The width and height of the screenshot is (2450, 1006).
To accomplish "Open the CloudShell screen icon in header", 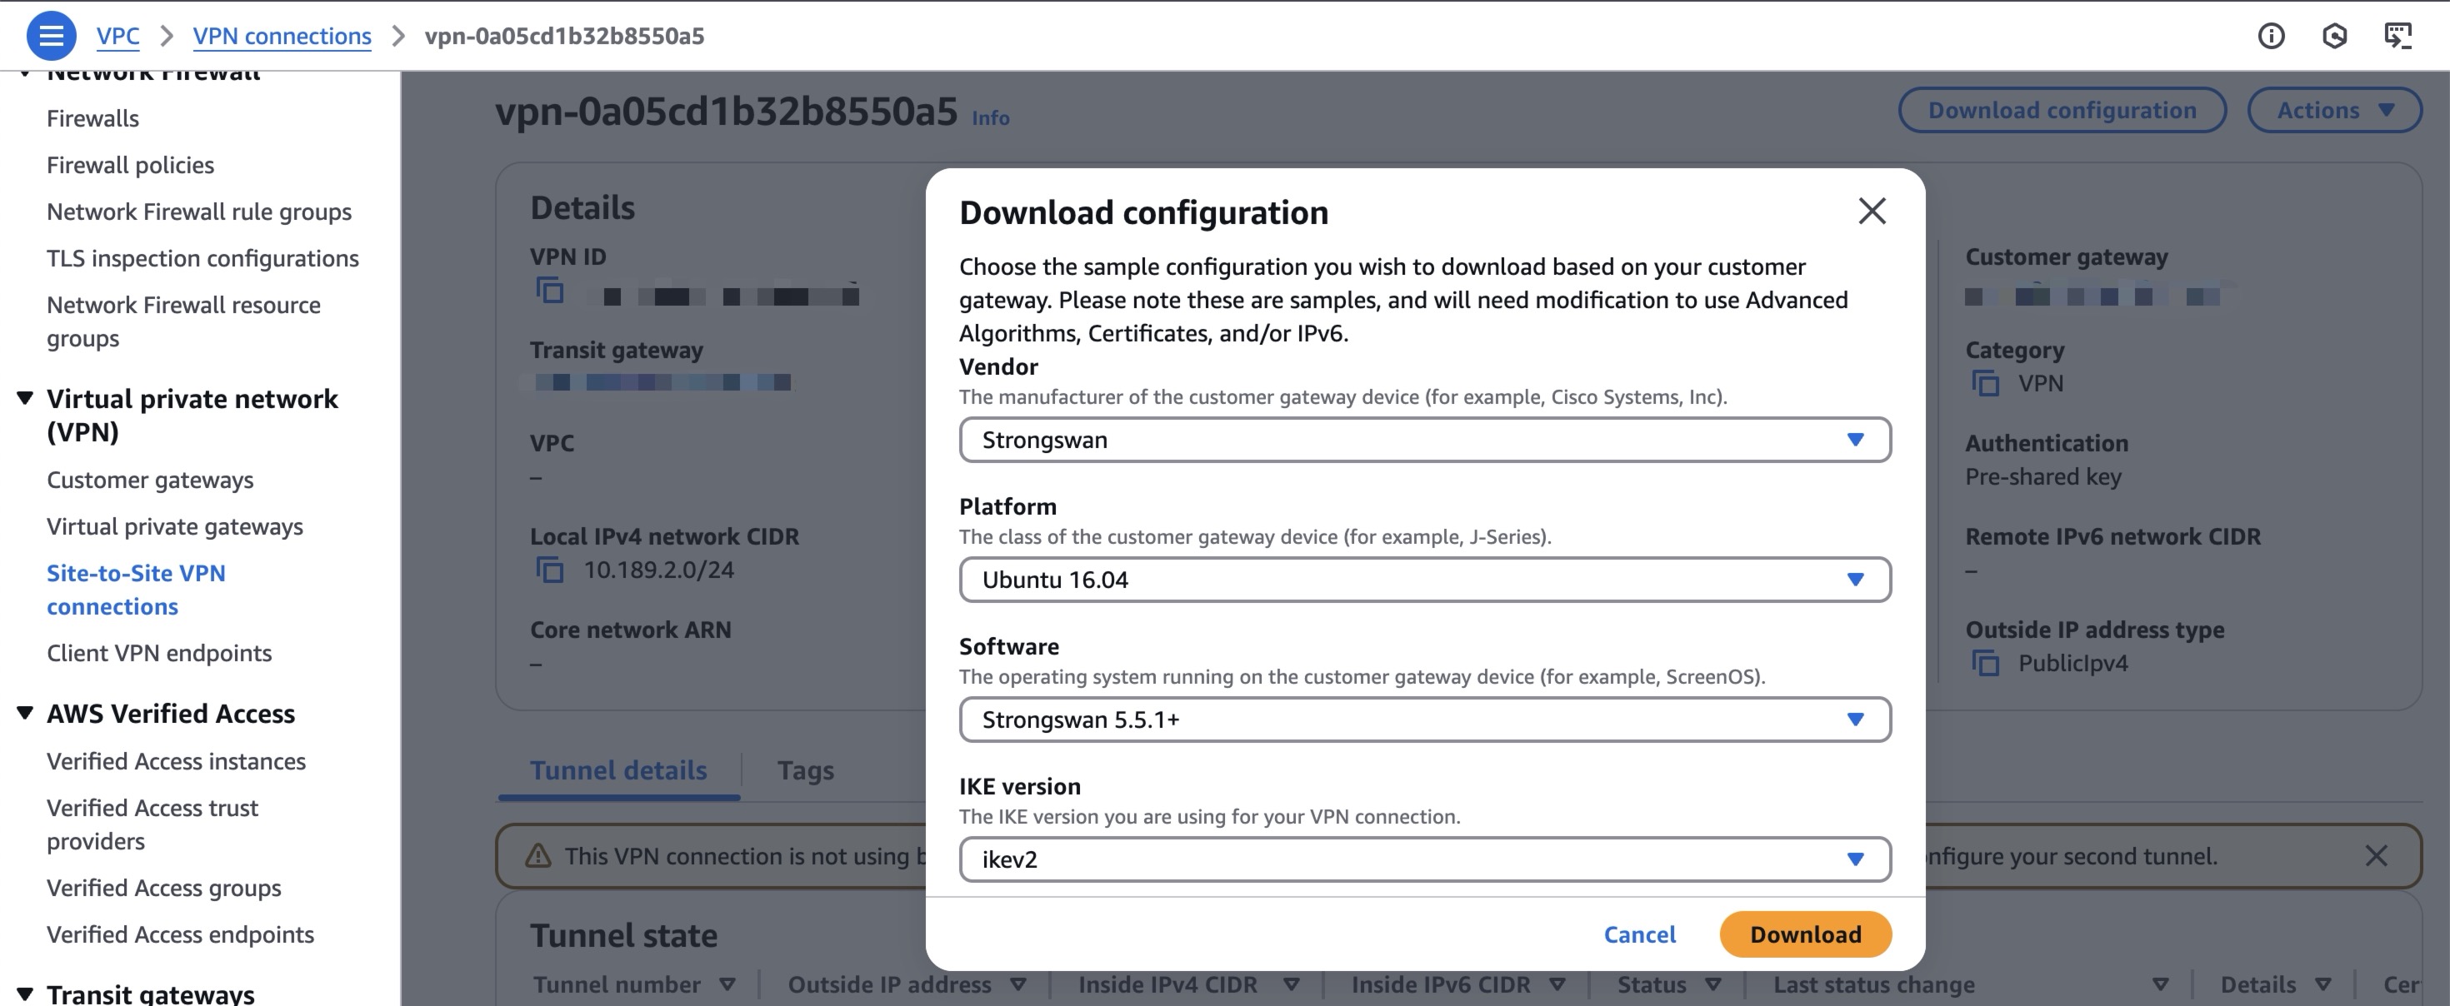I will point(2397,36).
